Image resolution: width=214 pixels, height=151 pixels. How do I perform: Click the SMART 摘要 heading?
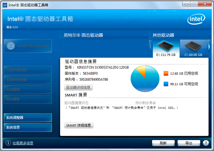(x=76, y=95)
